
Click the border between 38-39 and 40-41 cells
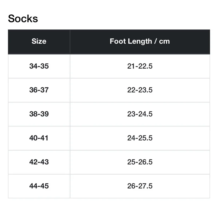[x=39, y=126]
